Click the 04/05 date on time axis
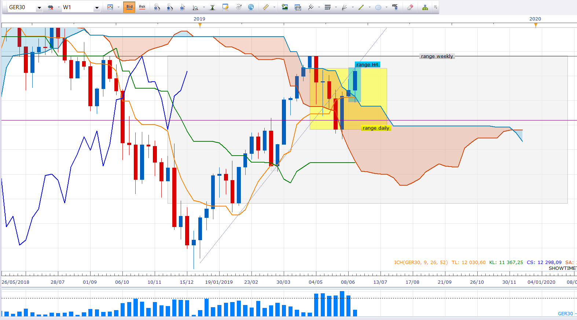 pyautogui.click(x=316, y=282)
